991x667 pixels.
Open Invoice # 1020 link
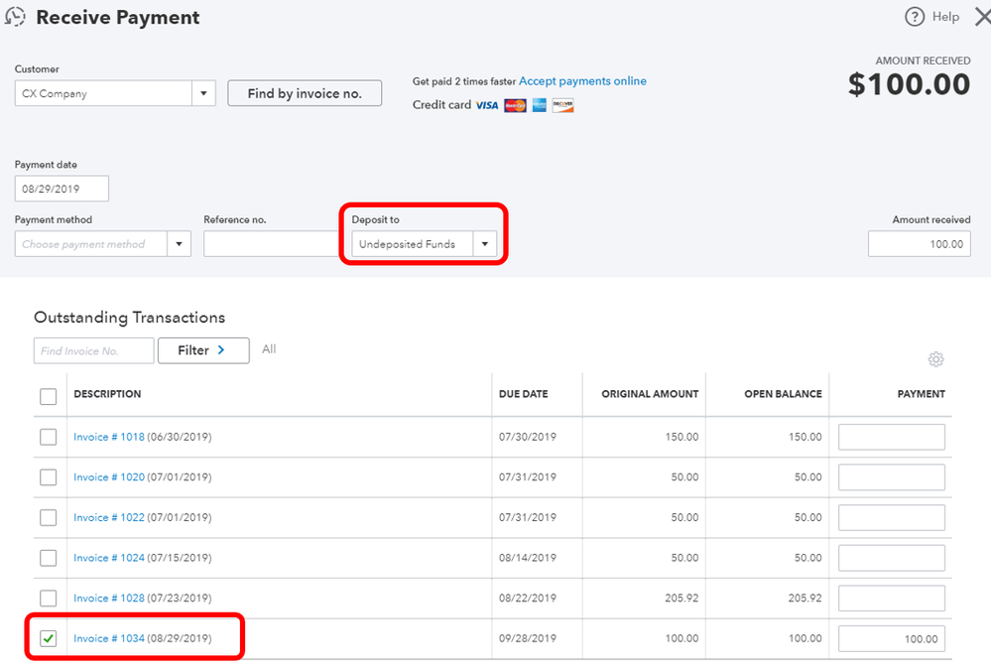click(109, 477)
